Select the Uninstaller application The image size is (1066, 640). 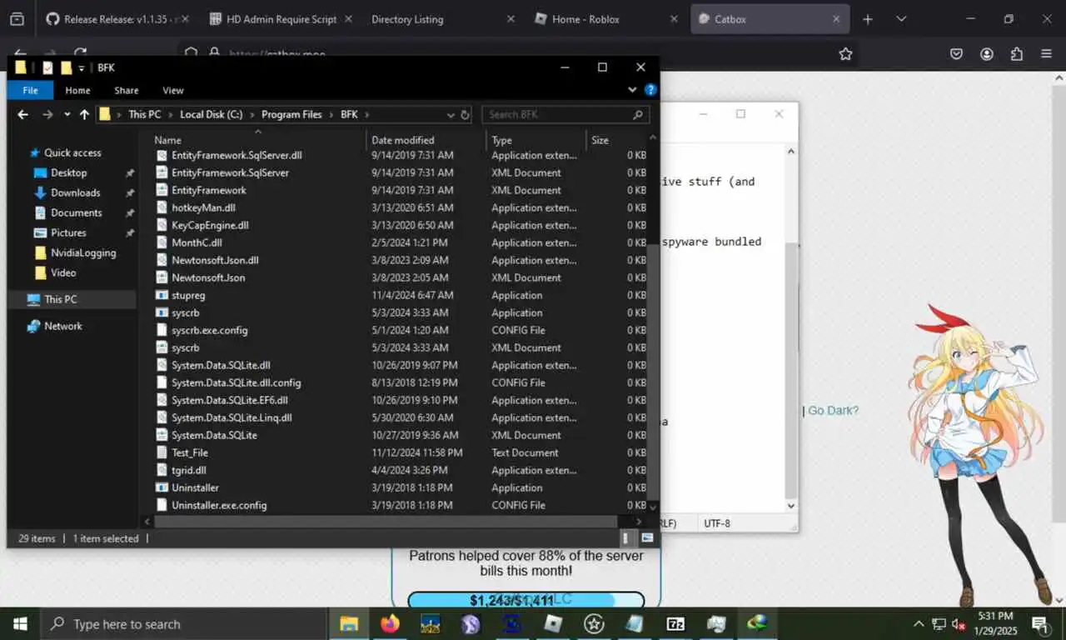[x=195, y=487]
